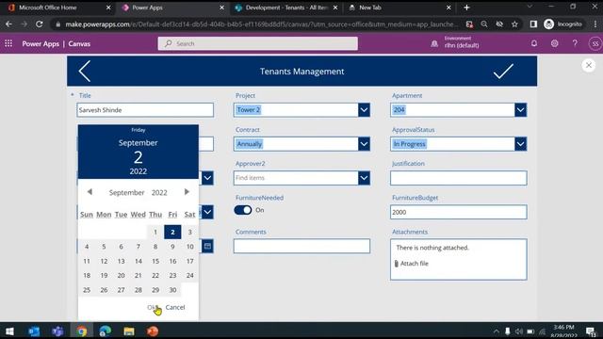Bookmark this page with star icon
This screenshot has height=339, width=603.
(514, 24)
